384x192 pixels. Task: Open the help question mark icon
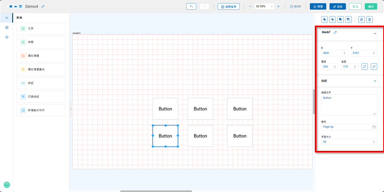(7, 185)
